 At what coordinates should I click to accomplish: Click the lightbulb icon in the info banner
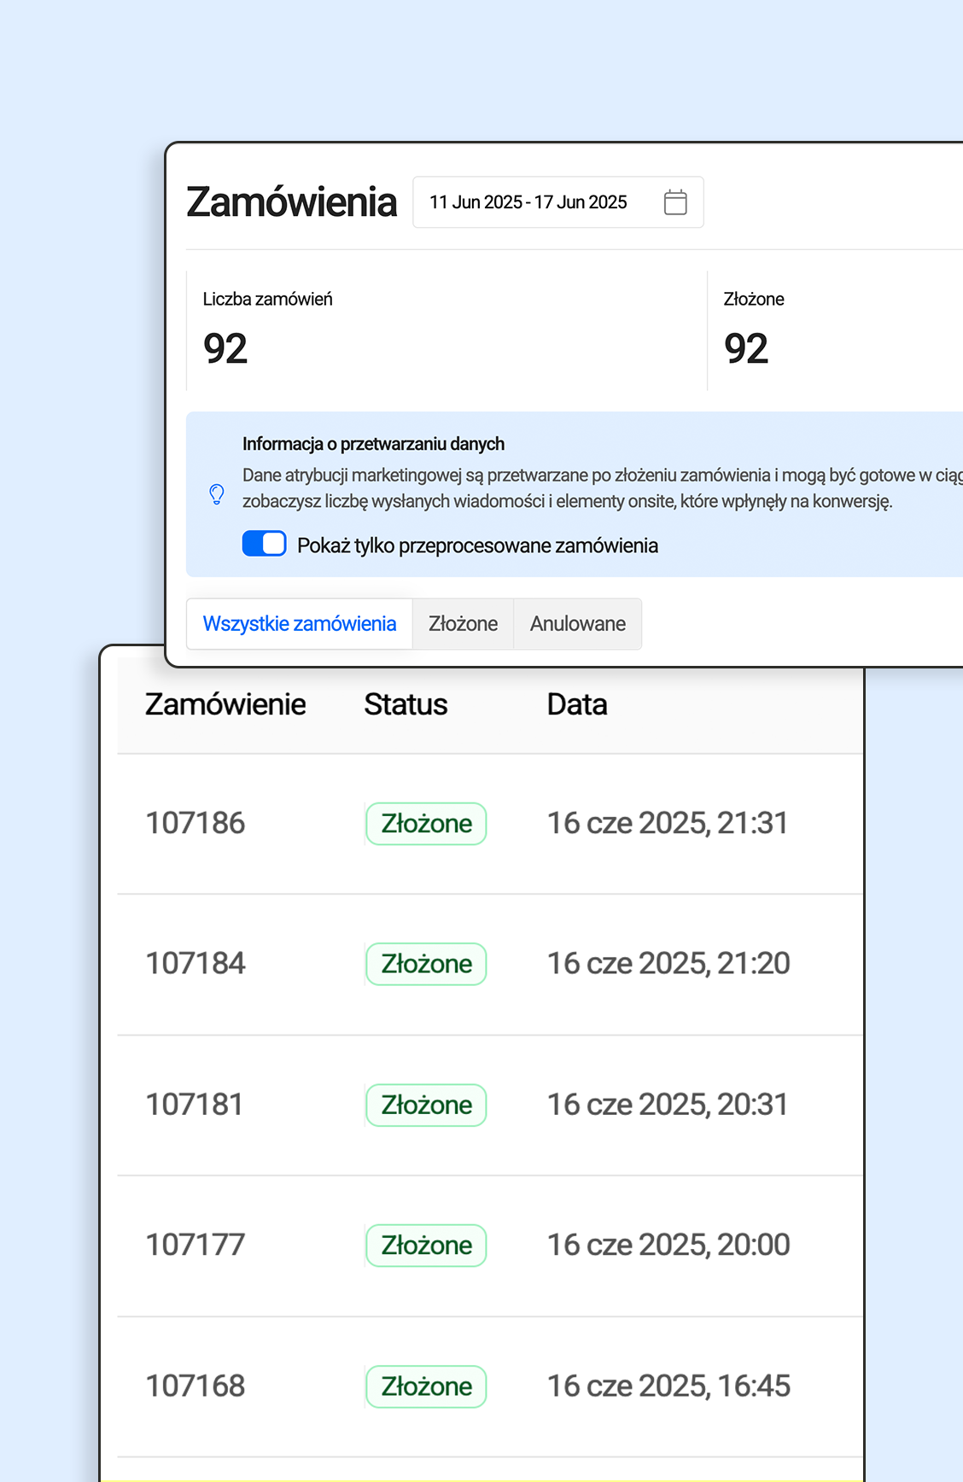pos(216,493)
